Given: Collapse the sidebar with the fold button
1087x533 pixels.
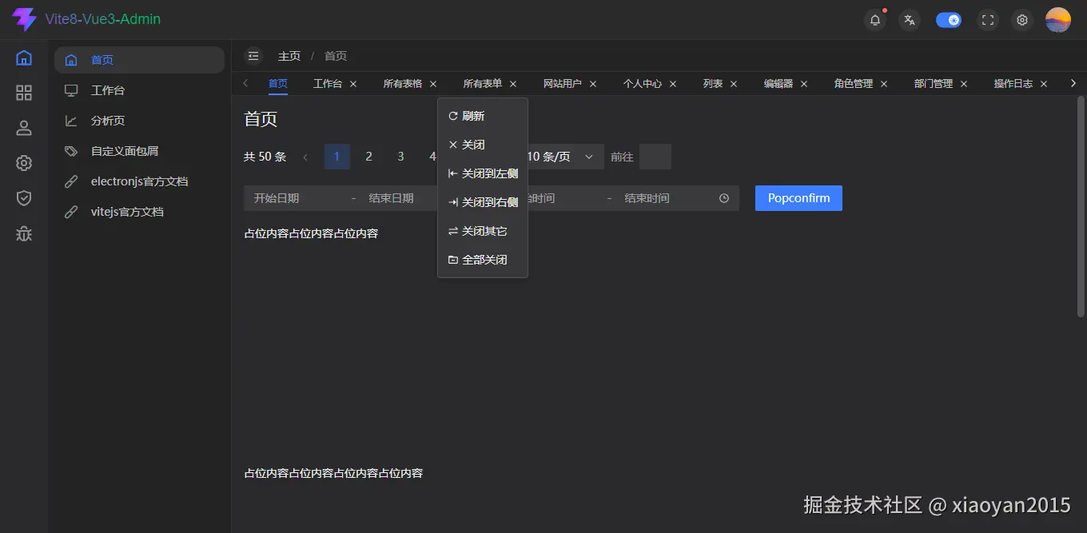Looking at the screenshot, I should (253, 56).
